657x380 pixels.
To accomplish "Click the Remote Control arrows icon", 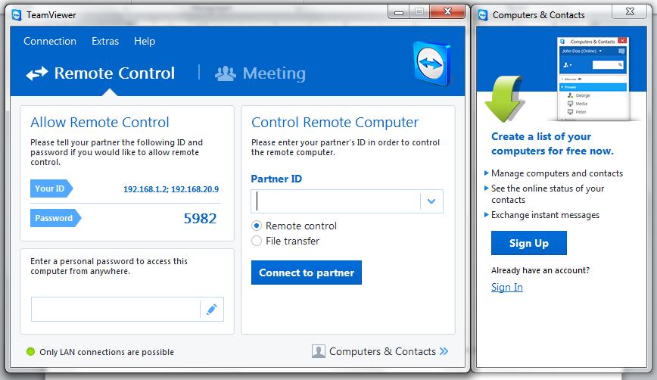I will [37, 73].
